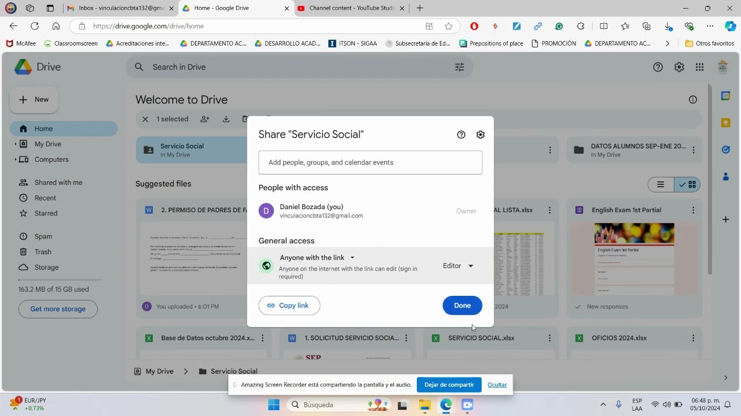Open Editor role dropdown
The height and width of the screenshot is (416, 741).
tap(458, 266)
